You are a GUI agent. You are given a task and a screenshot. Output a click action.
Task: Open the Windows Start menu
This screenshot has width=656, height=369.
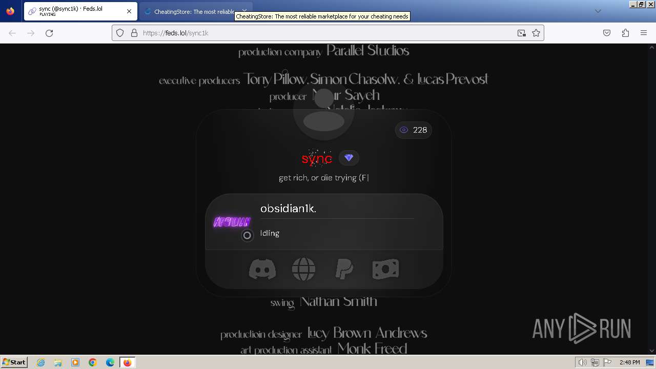(14, 362)
